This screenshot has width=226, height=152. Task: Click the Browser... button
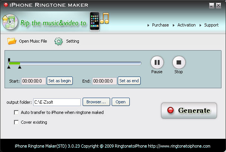(x=96, y=102)
